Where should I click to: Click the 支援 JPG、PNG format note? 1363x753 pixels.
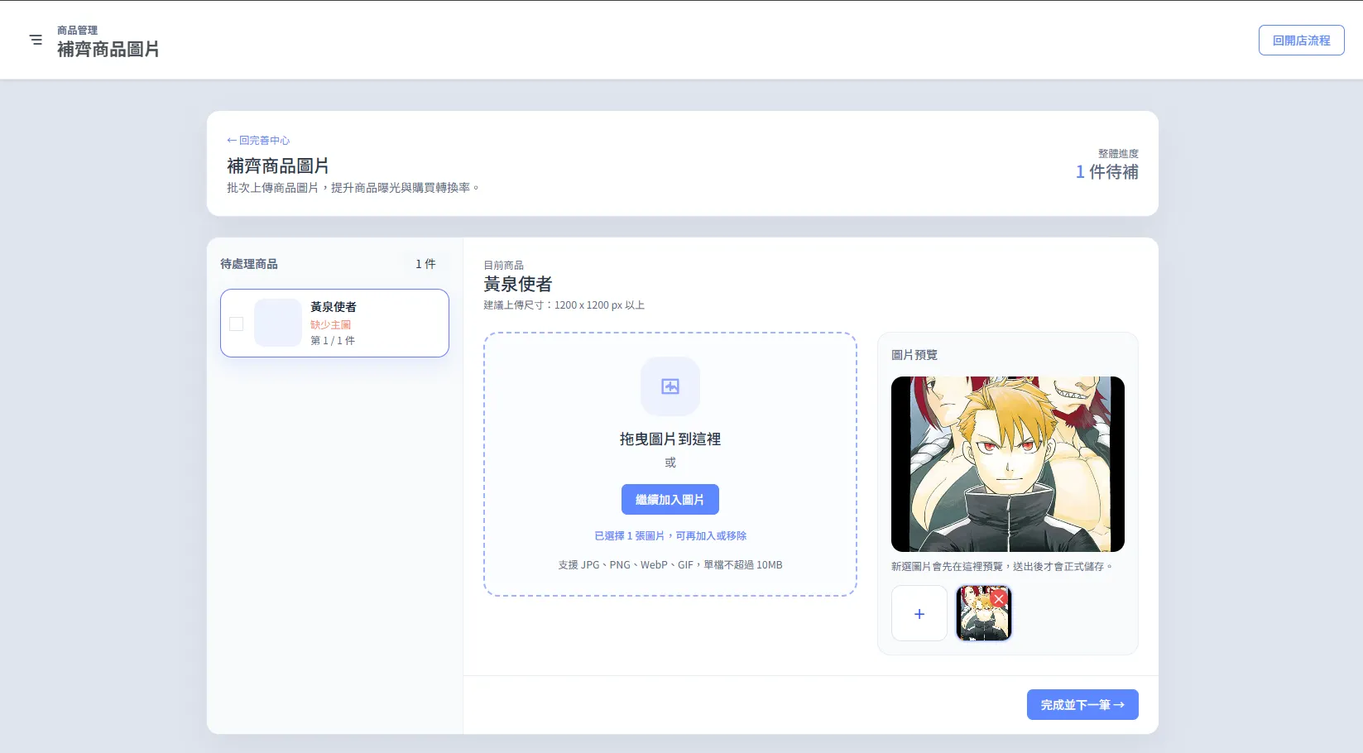tap(670, 565)
